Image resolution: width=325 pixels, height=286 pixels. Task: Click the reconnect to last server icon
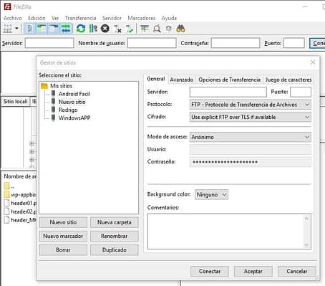pyautogui.click(x=130, y=29)
